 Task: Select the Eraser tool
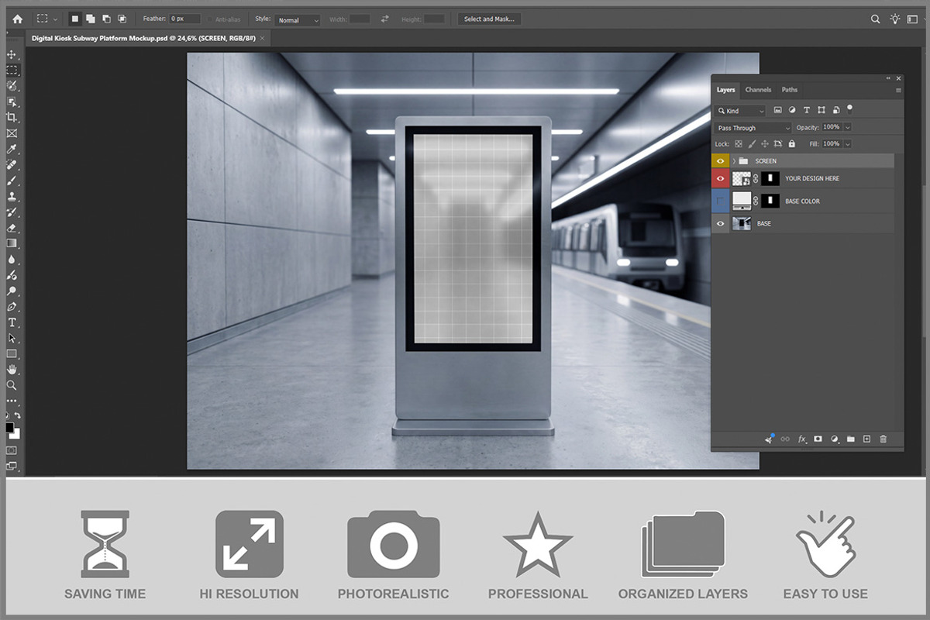[x=12, y=228]
